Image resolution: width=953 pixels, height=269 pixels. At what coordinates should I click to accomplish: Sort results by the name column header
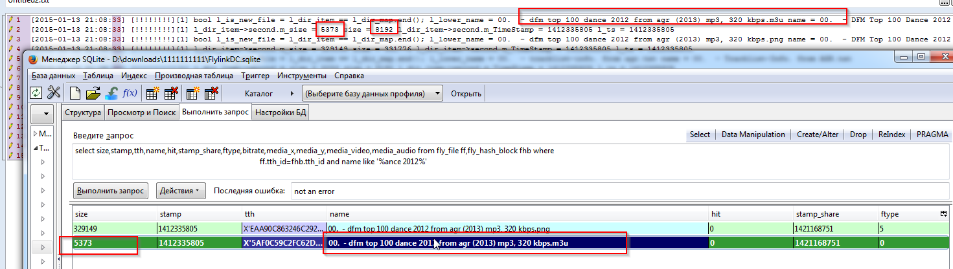point(518,214)
